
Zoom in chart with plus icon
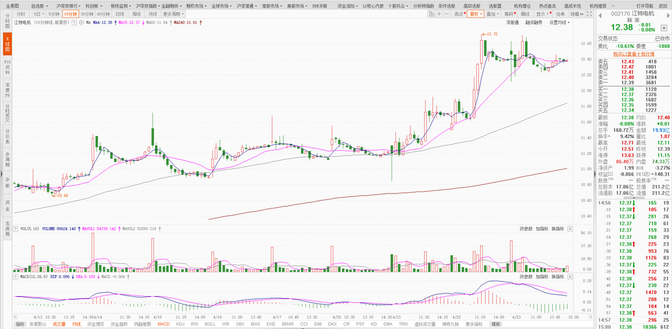pyautogui.click(x=439, y=14)
